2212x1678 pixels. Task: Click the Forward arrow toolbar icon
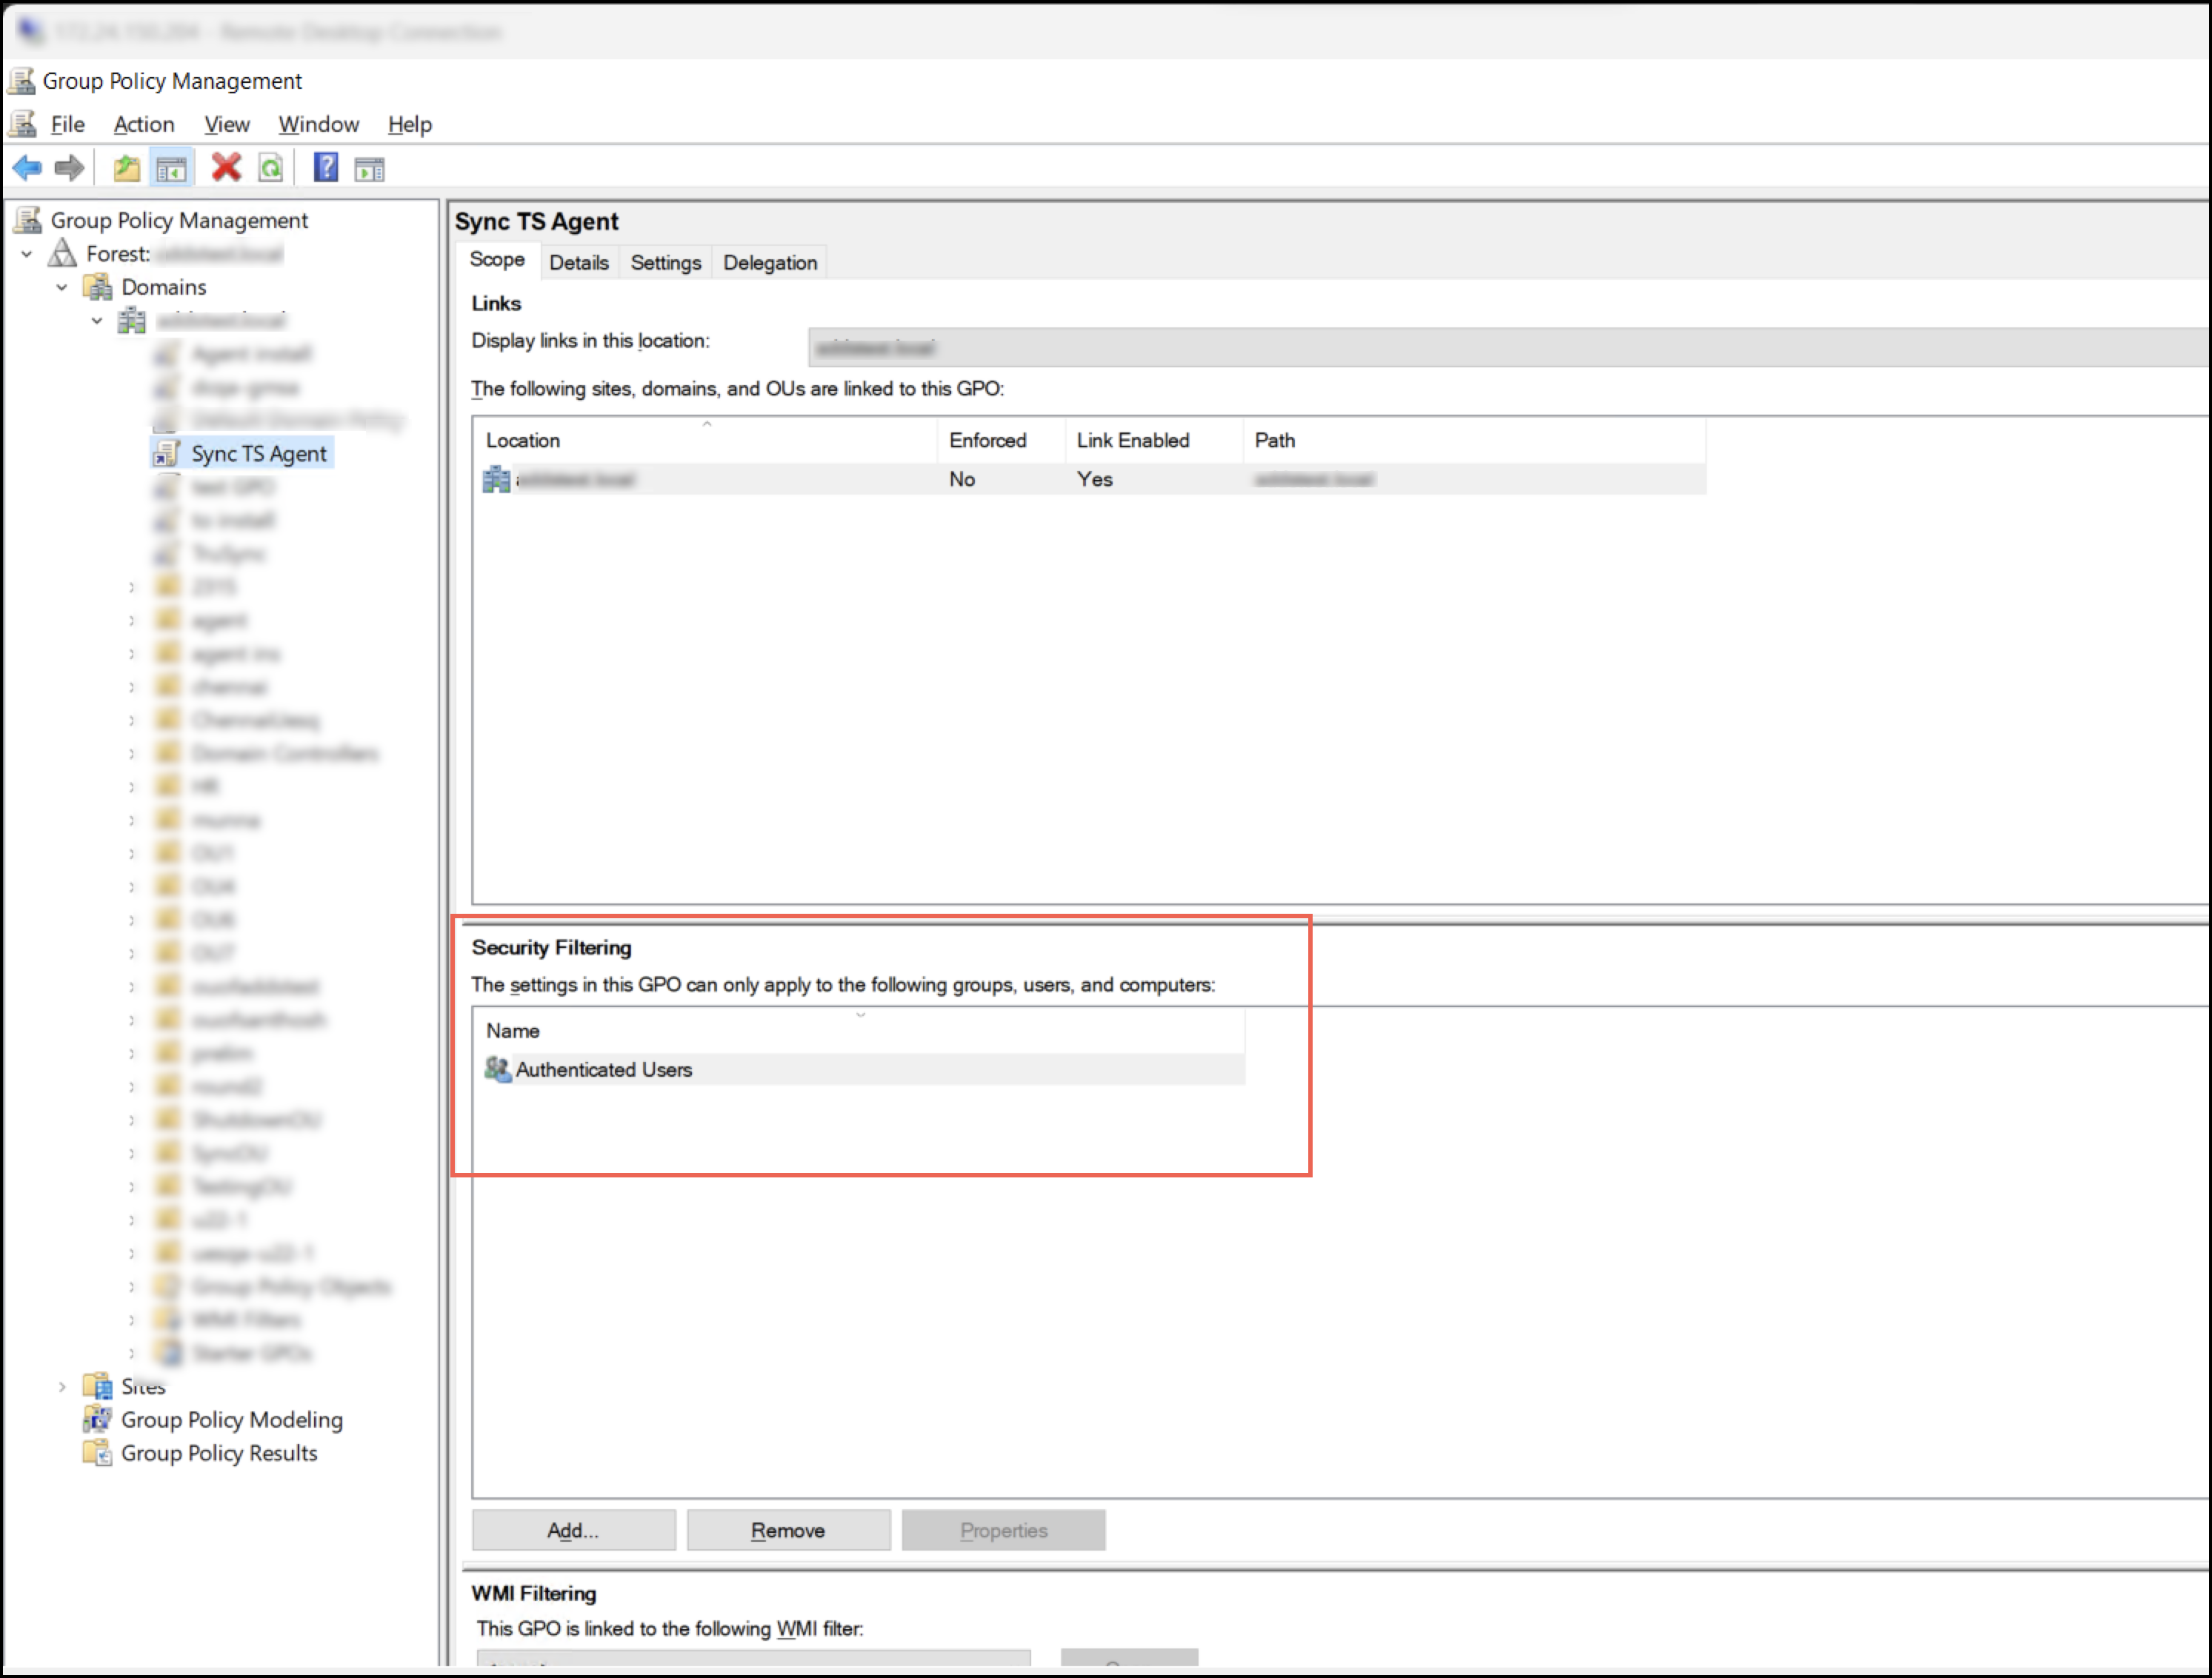pyautogui.click(x=69, y=168)
